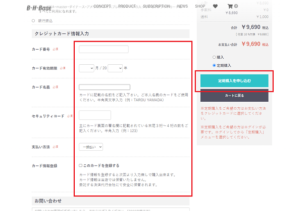Open the 支払い方法 一括払い dropdown
The image size is (305, 211).
(x=91, y=147)
